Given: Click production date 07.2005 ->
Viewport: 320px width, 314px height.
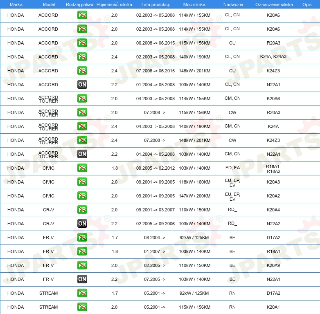Looking at the screenshot, I should (x=155, y=279).
